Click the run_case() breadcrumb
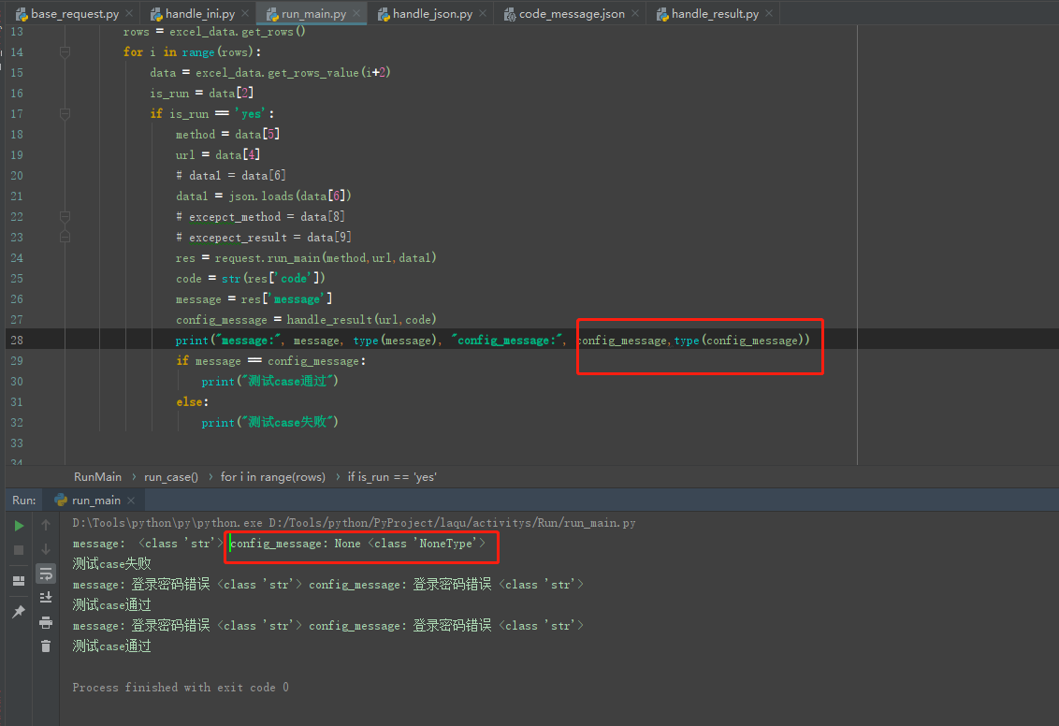The image size is (1059, 726). 171,477
